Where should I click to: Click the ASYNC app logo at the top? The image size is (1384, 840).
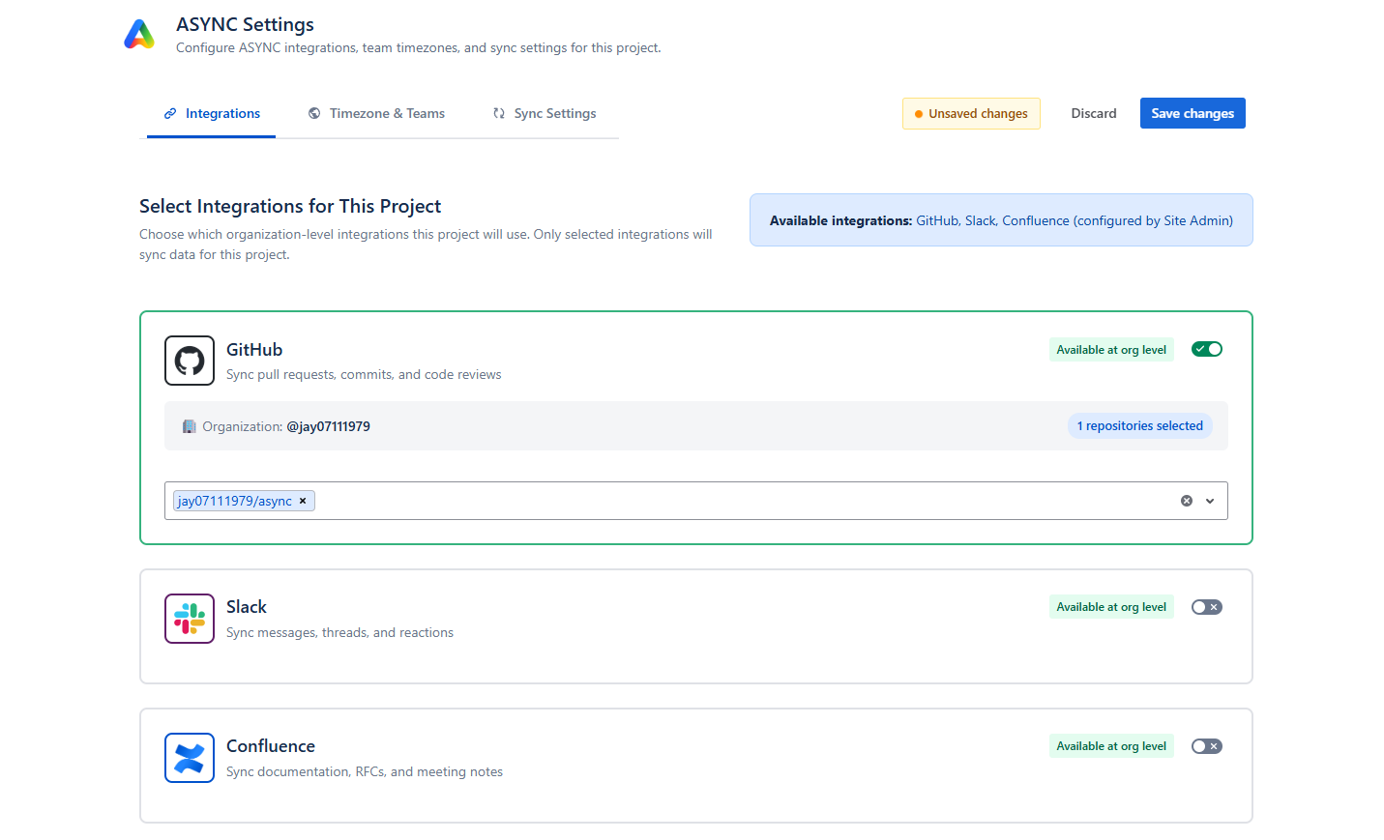click(x=139, y=34)
